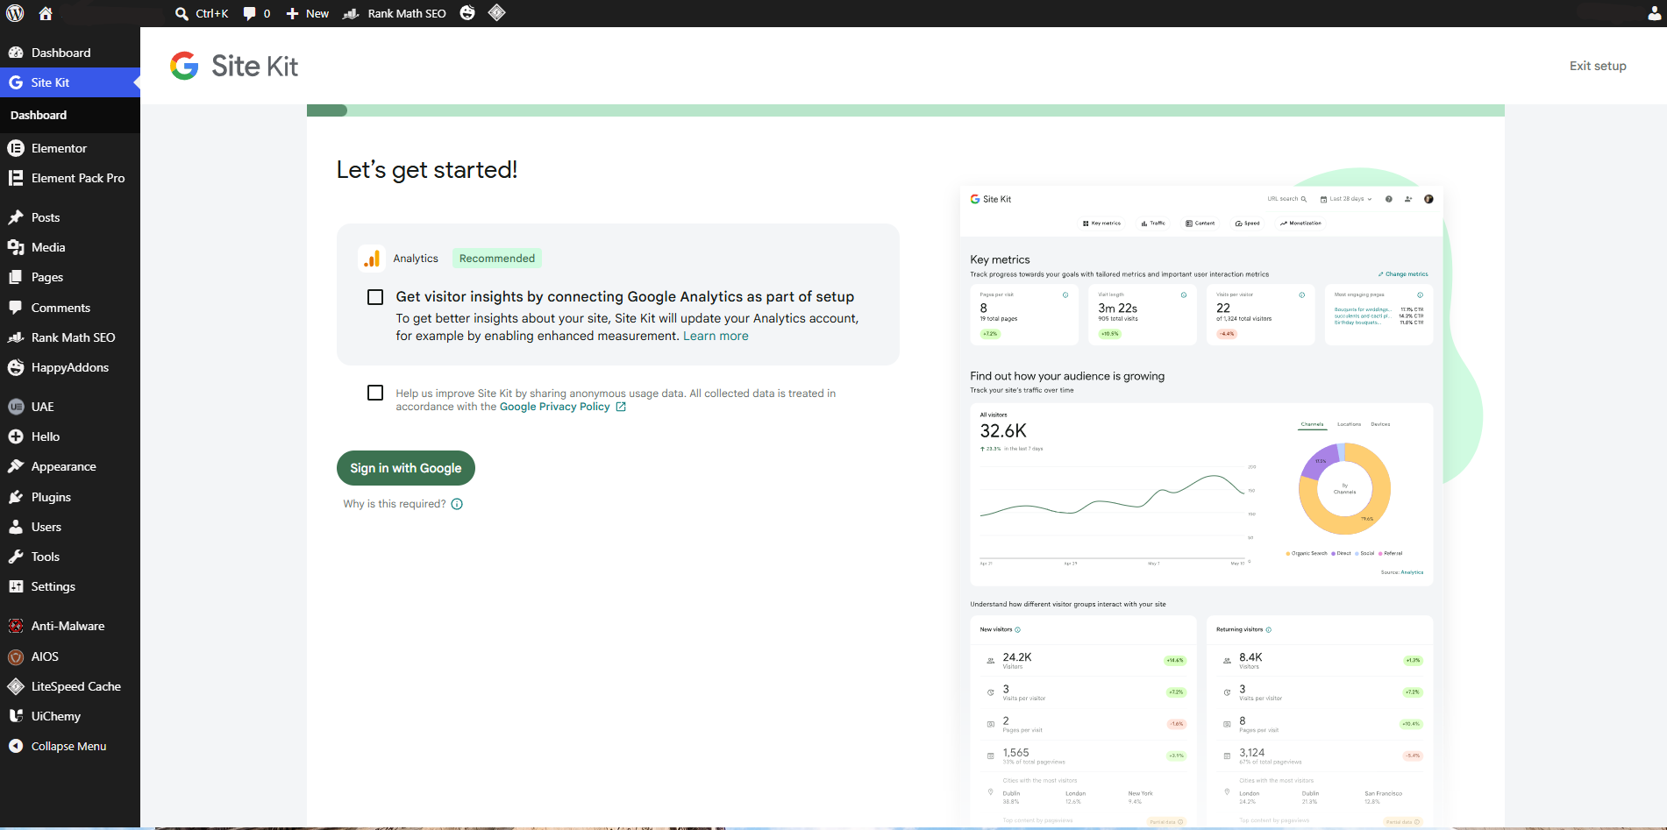This screenshot has height=830, width=1667.
Task: Open Settings menu
Action: tap(70, 586)
